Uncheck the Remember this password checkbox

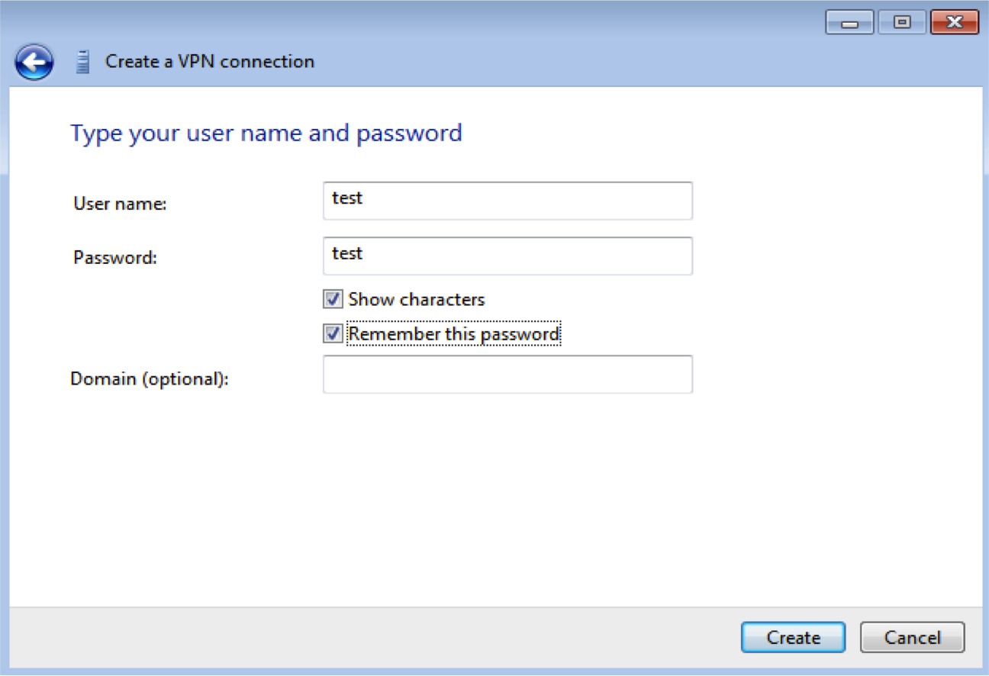[333, 333]
